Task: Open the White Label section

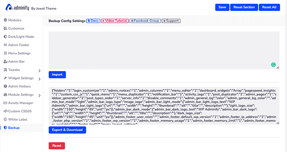Action: click(x=19, y=119)
